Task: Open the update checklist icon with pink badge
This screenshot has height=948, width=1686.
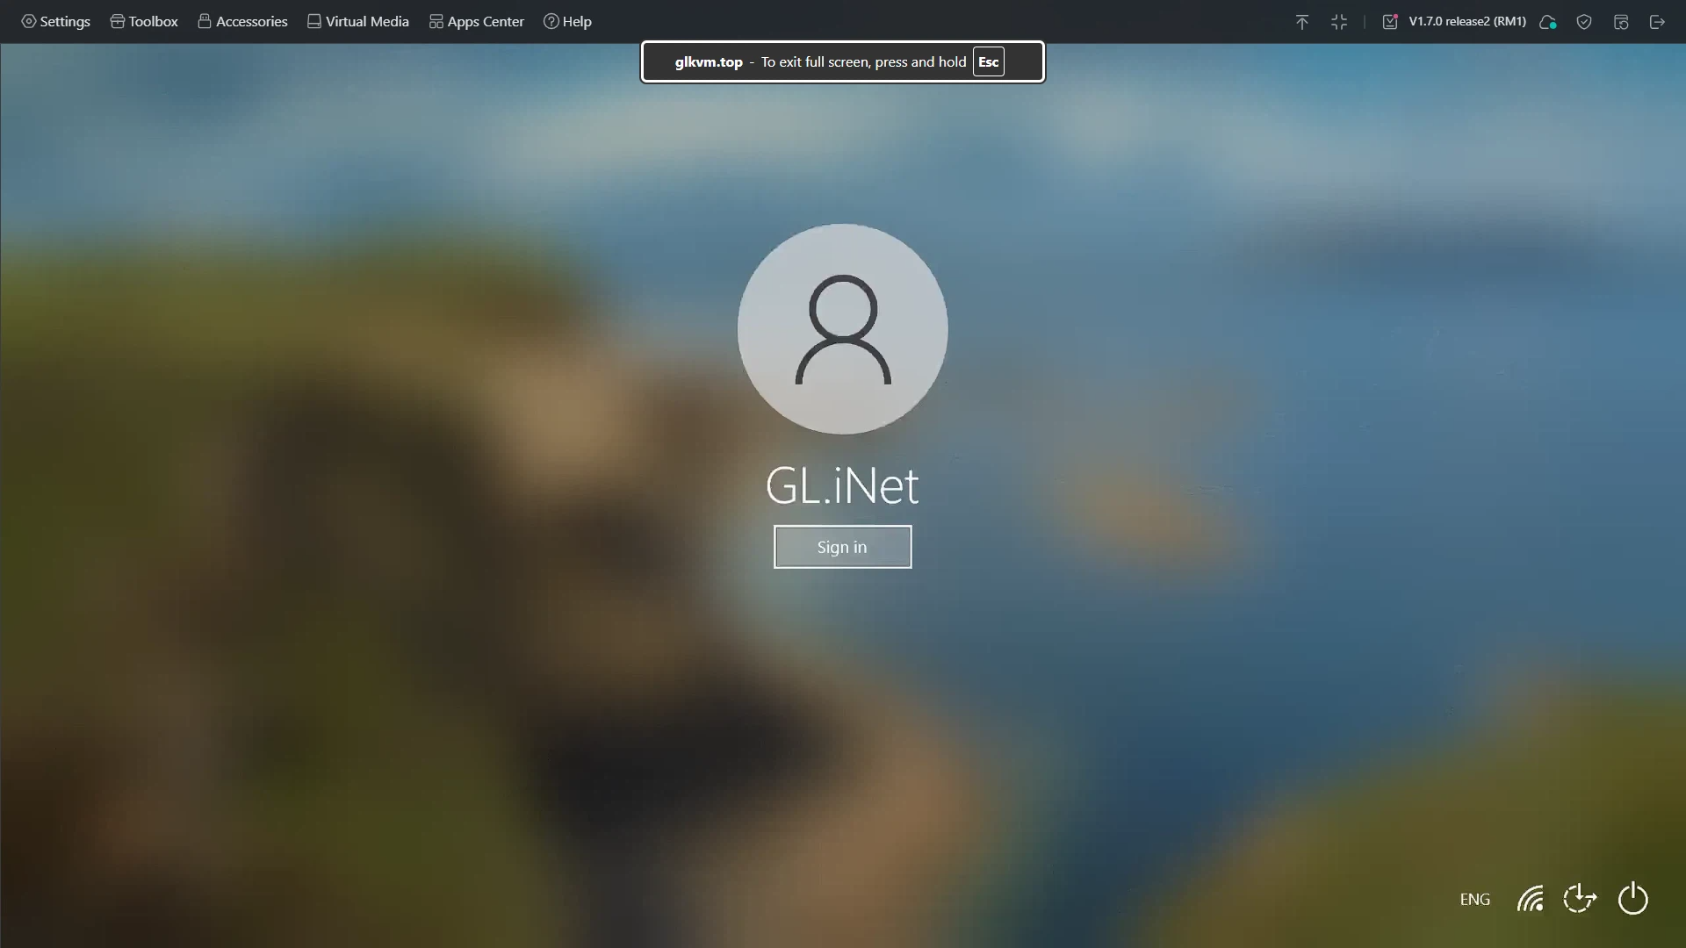Action: (1390, 21)
